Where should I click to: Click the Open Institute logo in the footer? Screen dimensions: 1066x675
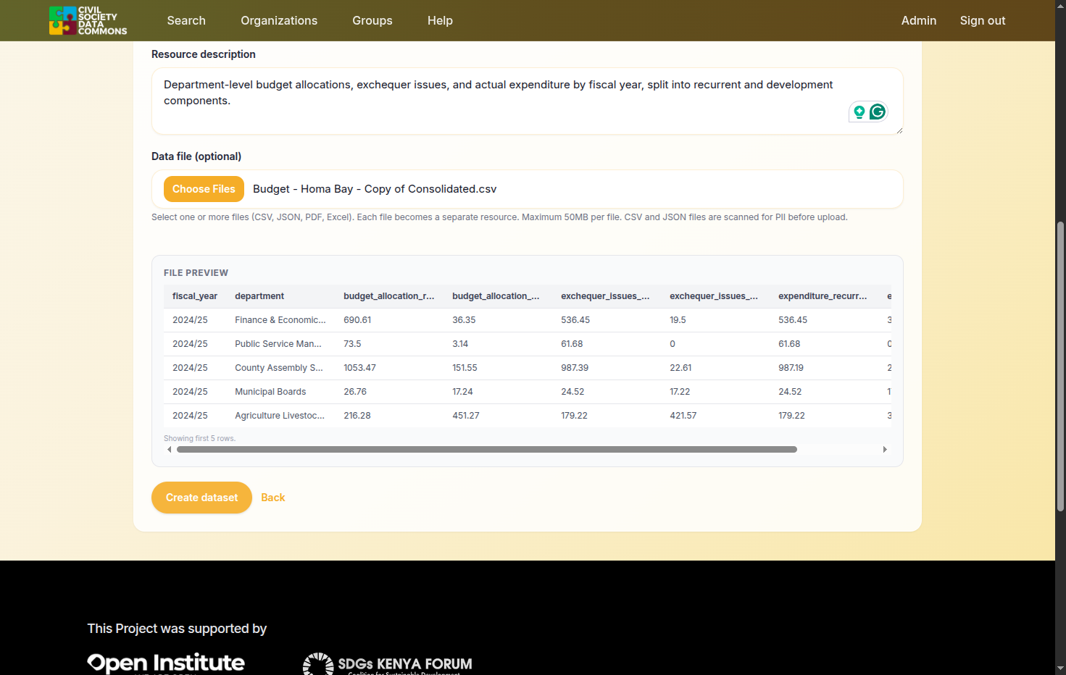coord(166,663)
